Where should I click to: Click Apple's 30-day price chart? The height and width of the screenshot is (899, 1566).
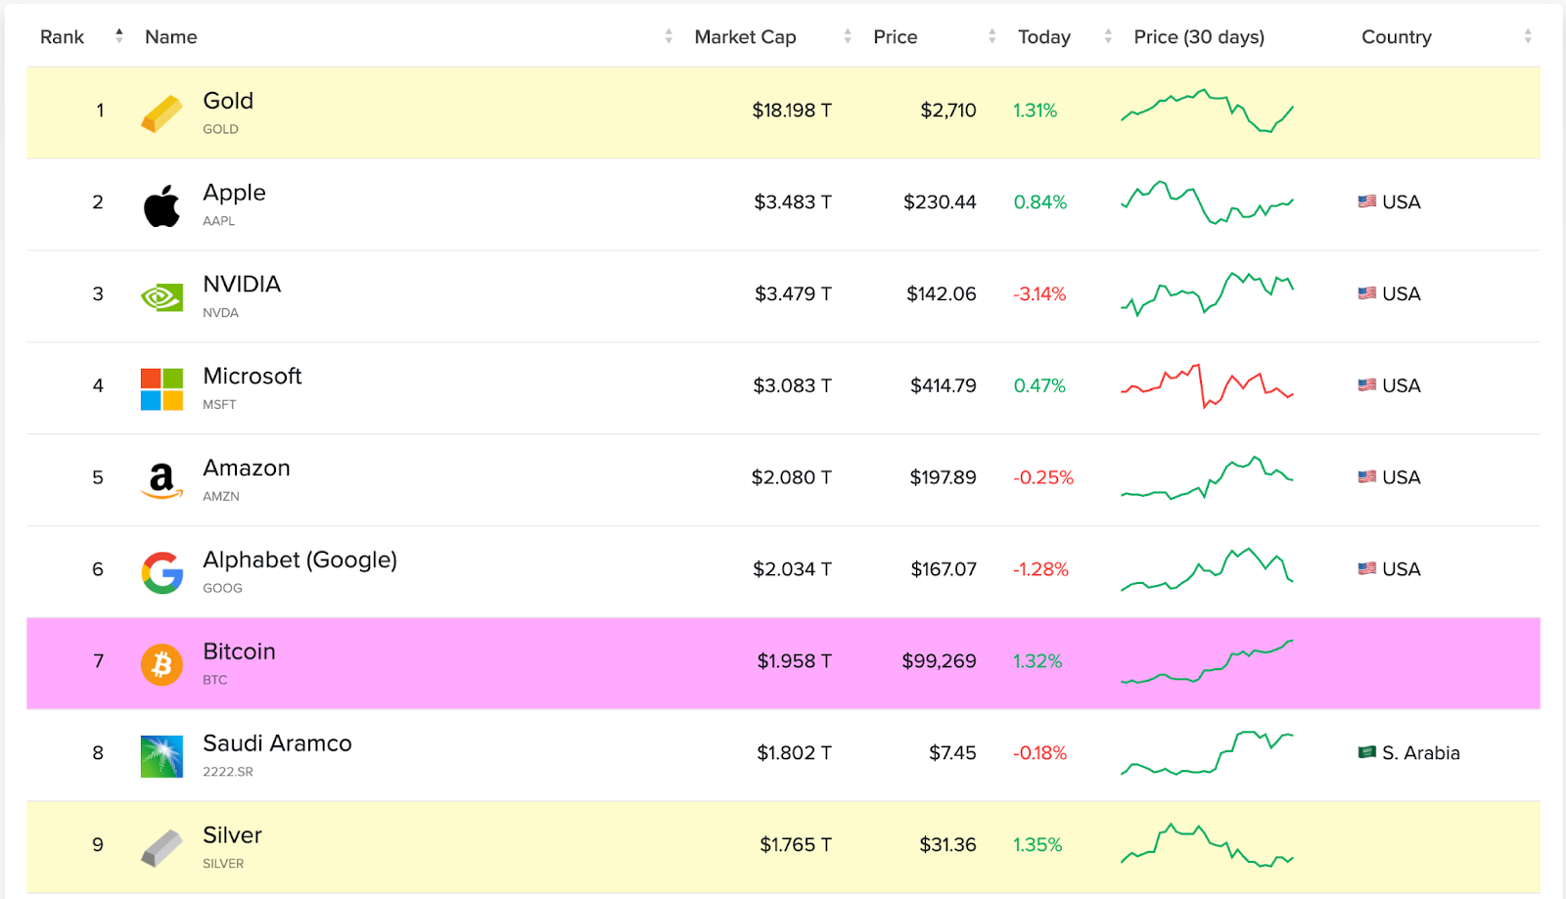[1207, 202]
